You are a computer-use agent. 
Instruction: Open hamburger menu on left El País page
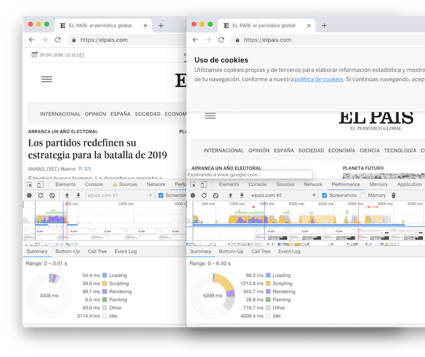click(47, 79)
